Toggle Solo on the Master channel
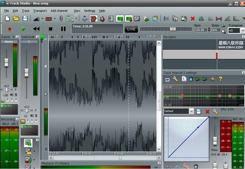Image resolution: width=245 pixels, height=169 pixels. tap(16, 95)
